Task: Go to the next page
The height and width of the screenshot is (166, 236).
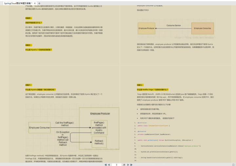Action: tap(128, 165)
